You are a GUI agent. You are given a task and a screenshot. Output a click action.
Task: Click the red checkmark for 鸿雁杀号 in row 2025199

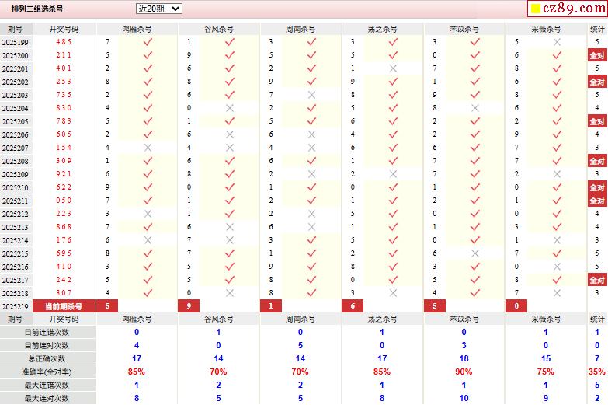pos(148,42)
